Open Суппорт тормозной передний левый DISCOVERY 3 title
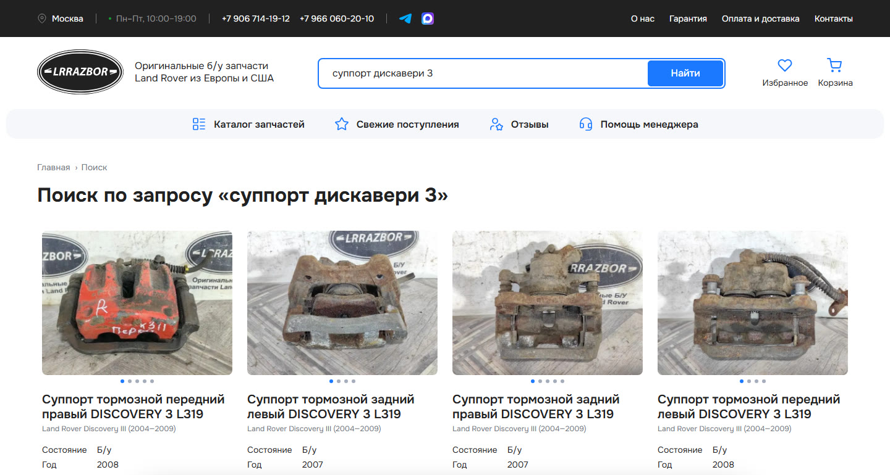The image size is (890, 475). coord(749,407)
